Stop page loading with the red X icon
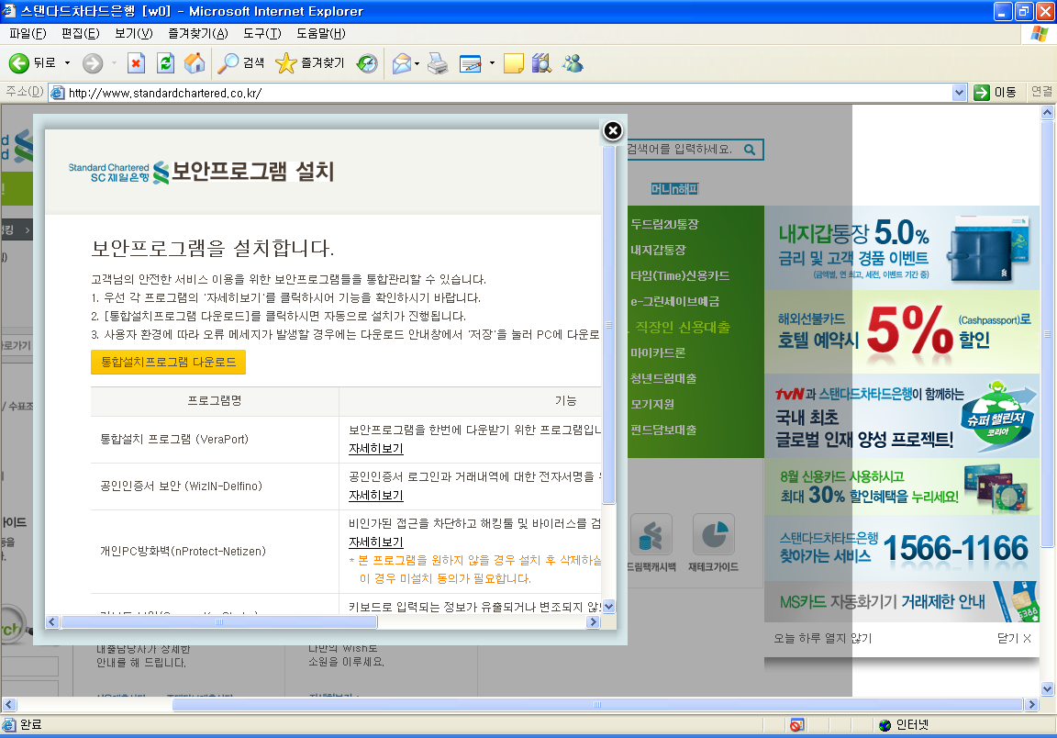Image resolution: width=1057 pixels, height=738 pixels. 136,63
